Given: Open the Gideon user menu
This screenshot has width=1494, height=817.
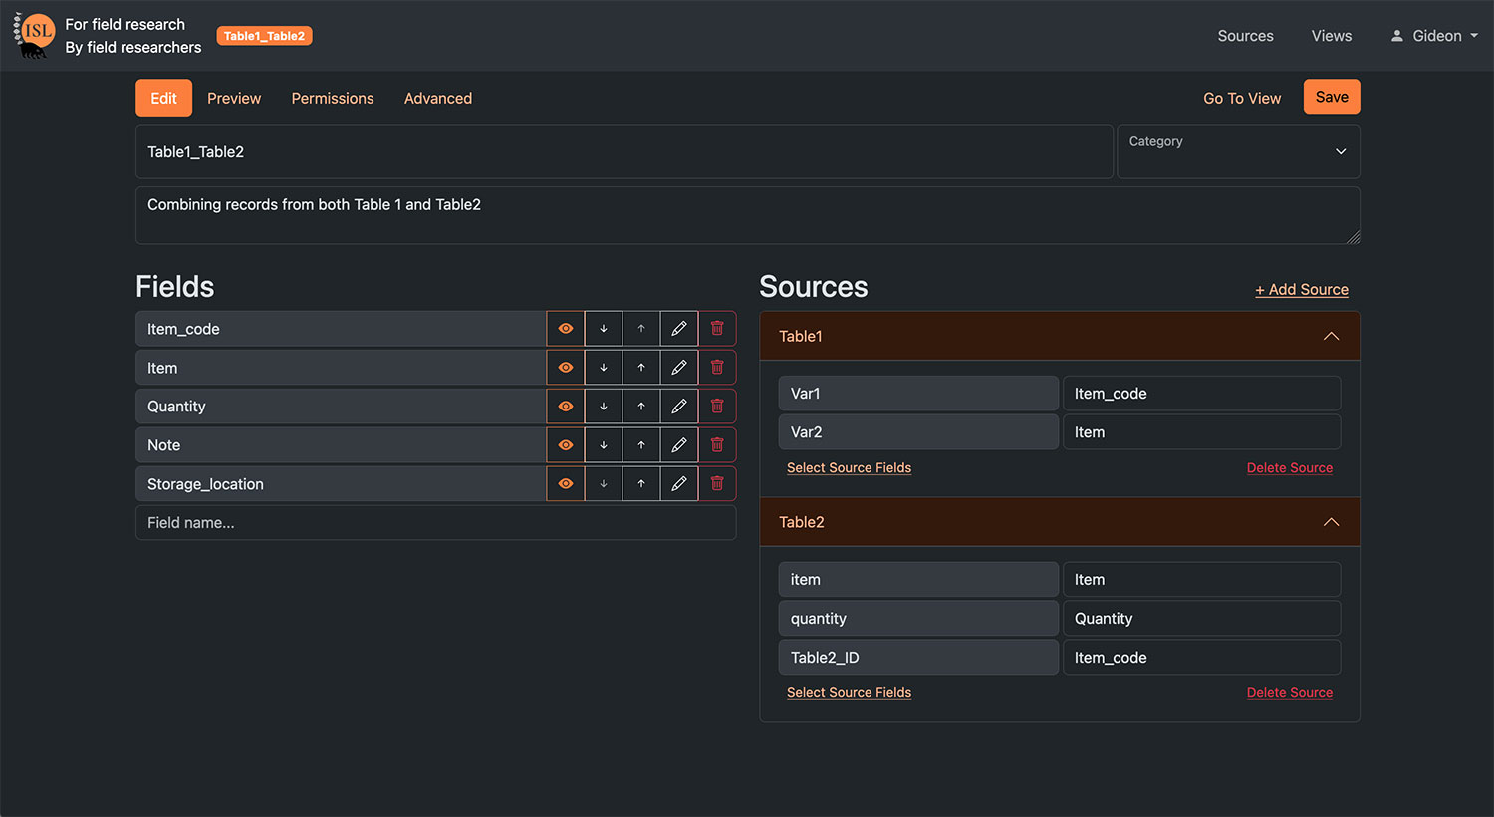Looking at the screenshot, I should pos(1434,36).
